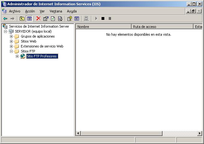The width and height of the screenshot is (204, 144).
Task: Click the horizontal scrollbar right arrow
Action: pyautogui.click(x=200, y=133)
